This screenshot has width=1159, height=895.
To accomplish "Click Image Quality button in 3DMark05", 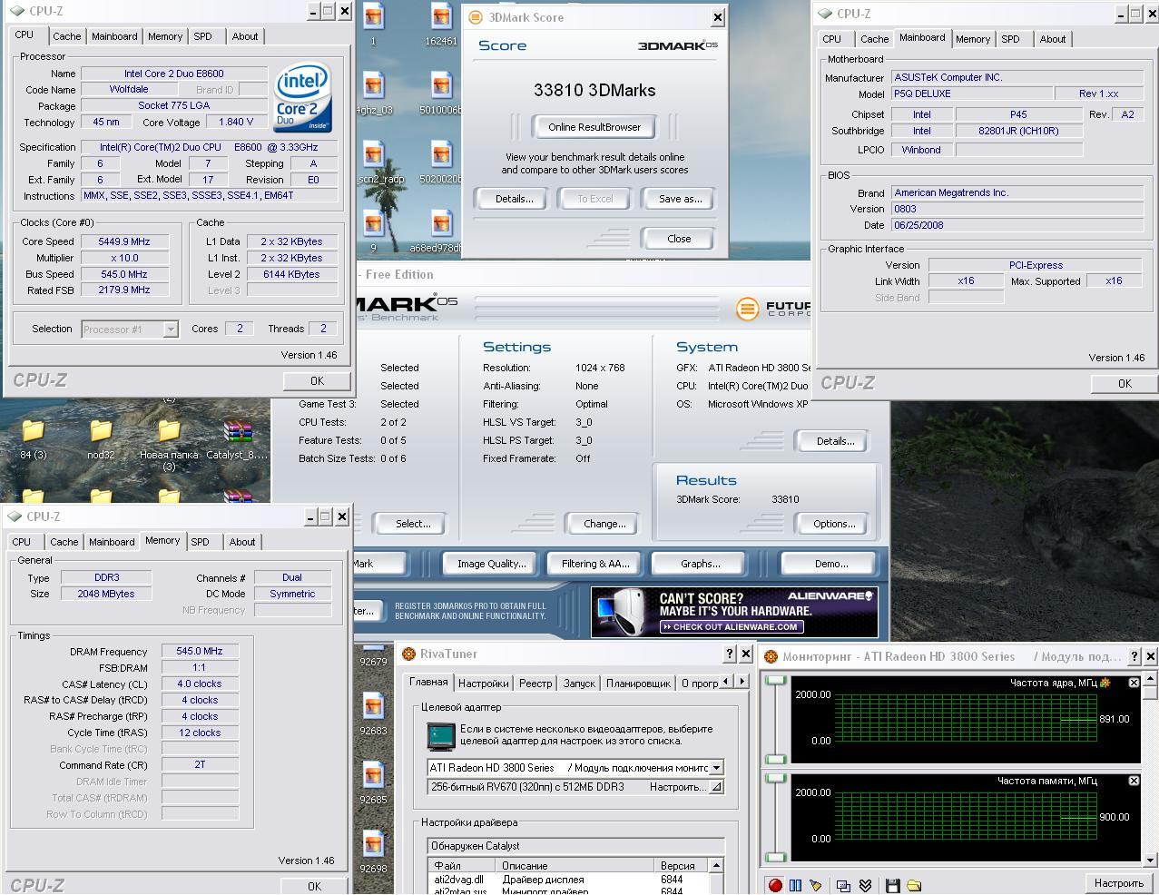I will click(492, 564).
